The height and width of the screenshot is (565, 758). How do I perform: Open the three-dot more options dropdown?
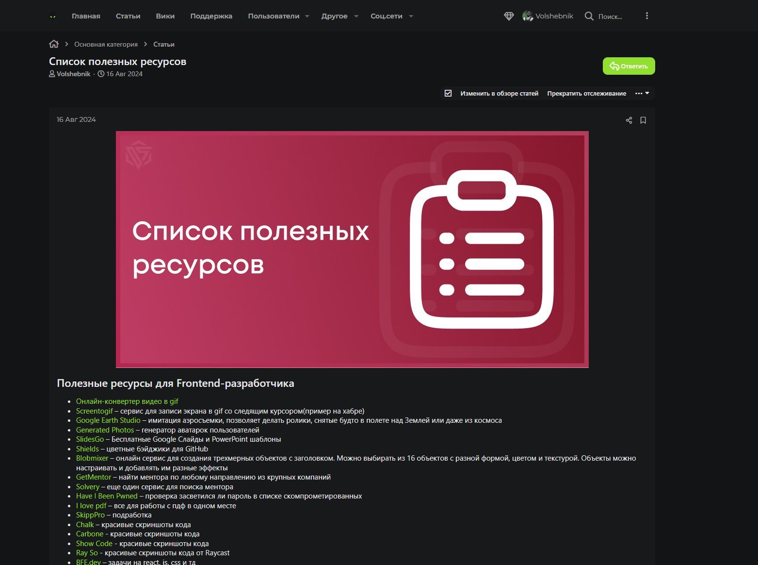(642, 93)
